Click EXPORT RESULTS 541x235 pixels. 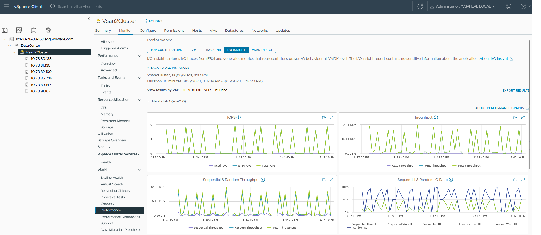click(516, 90)
